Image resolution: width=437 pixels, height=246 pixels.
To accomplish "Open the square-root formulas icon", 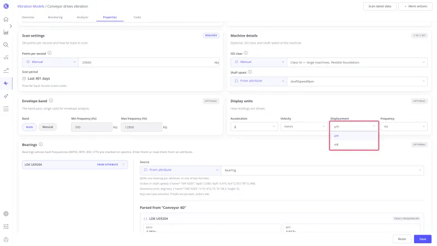I will [6, 58].
